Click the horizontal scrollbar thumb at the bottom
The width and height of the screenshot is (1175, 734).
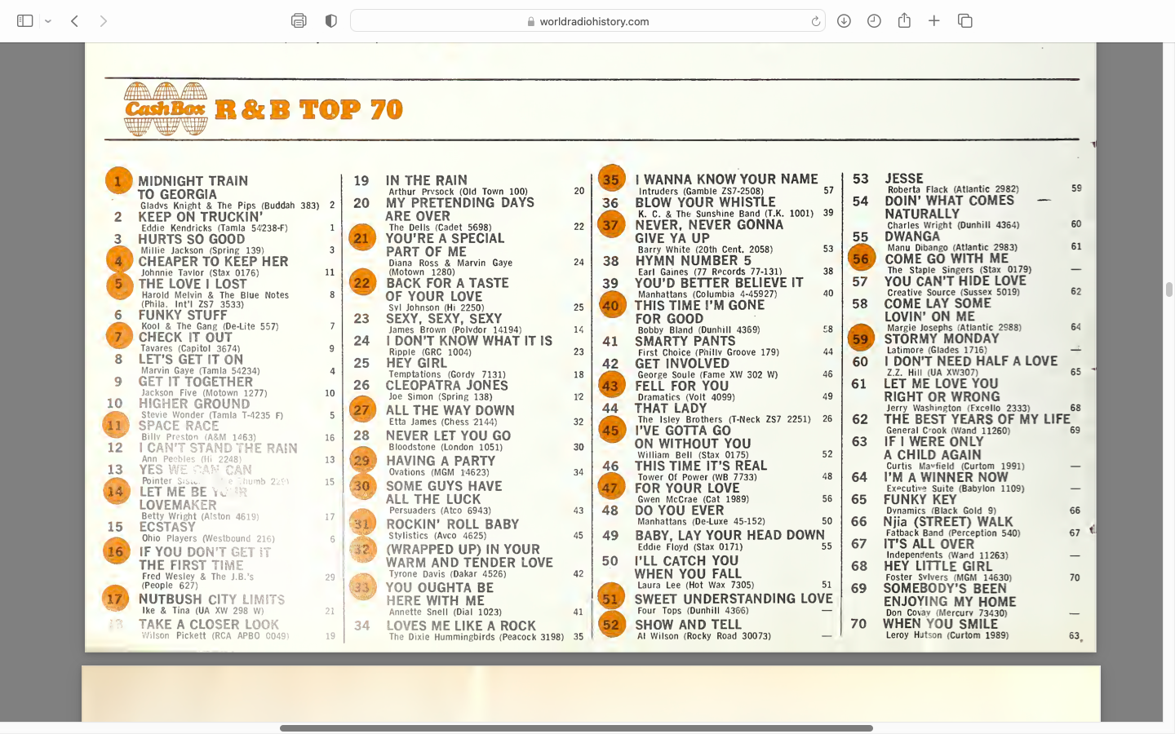pos(576,728)
